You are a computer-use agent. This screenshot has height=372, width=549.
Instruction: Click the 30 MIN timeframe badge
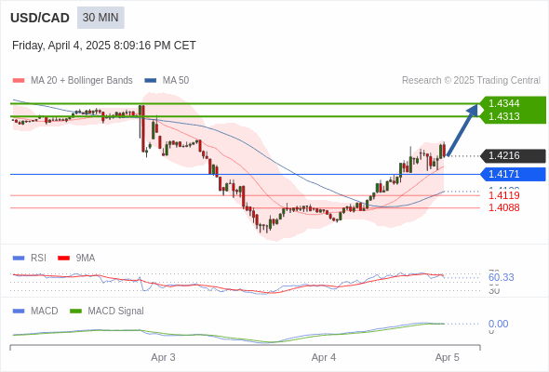coord(100,18)
